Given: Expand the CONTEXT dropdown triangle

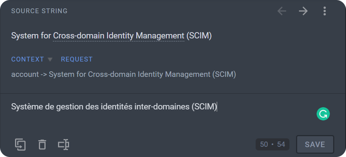Looking at the screenshot, I should (x=50, y=60).
